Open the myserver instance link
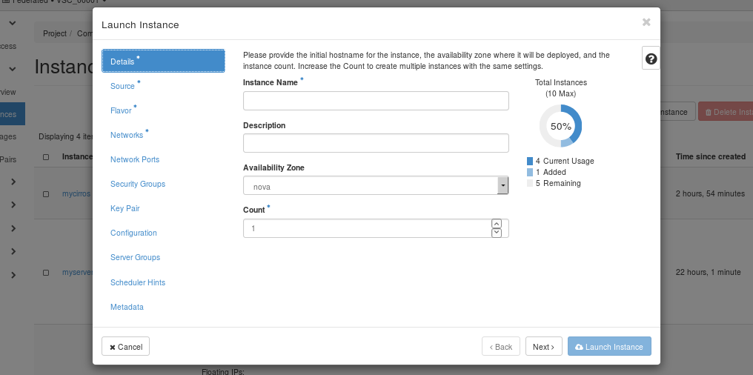 tap(77, 272)
